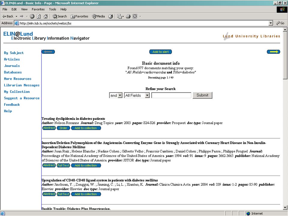This screenshot has width=288, height=216.
Task: Open the Tools menu
Action: pyautogui.click(x=52, y=9)
